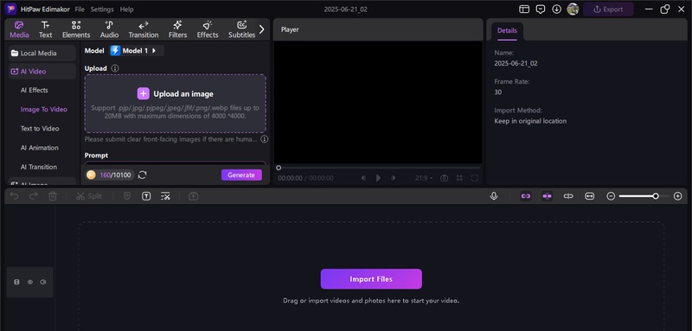Open layout switcher icon in title bar

tap(524, 10)
